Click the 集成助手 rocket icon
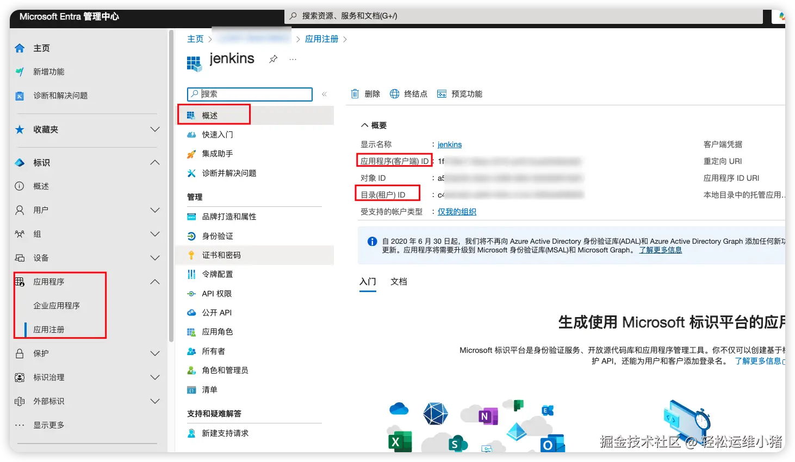 191,154
